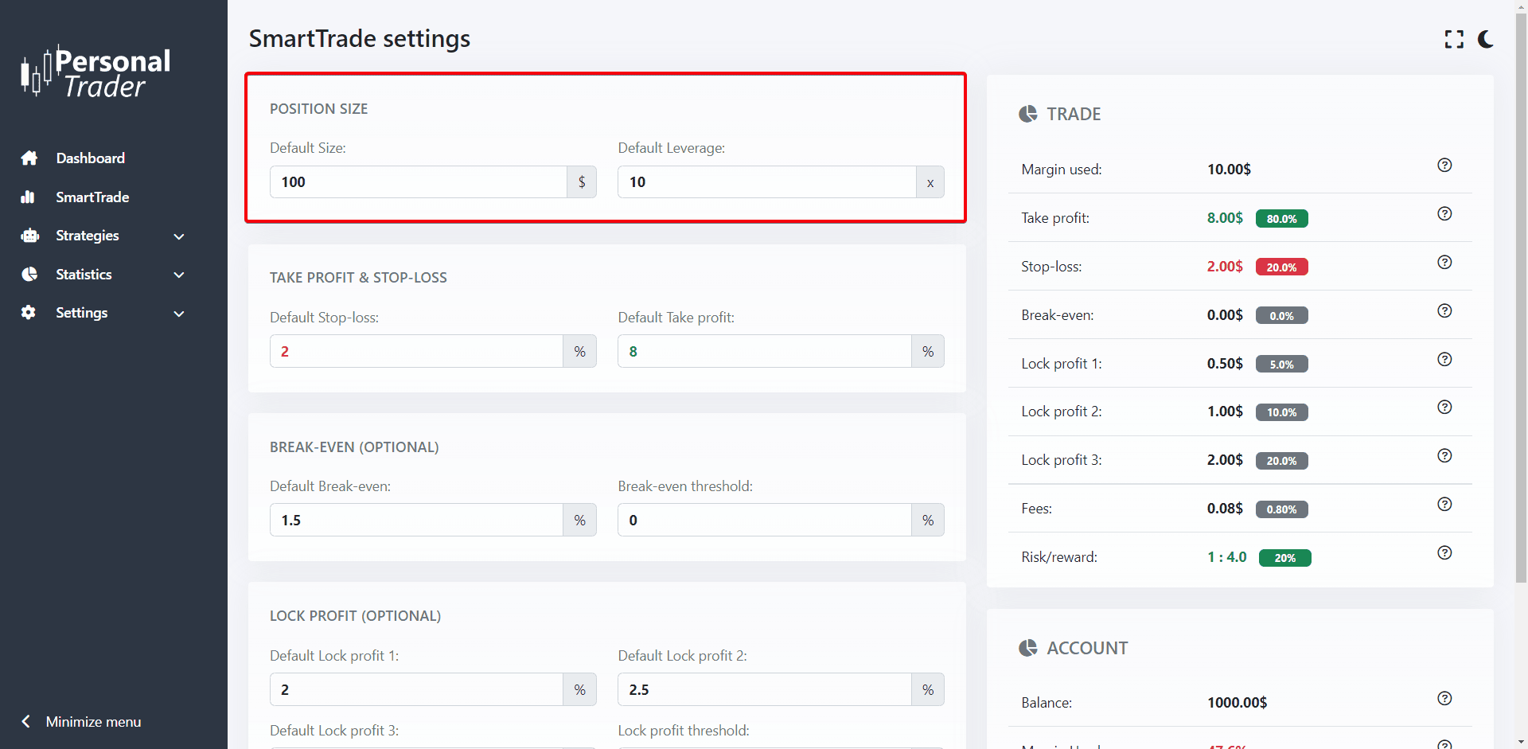The image size is (1528, 749).
Task: Expand the Settings menu chevron
Action: (179, 314)
